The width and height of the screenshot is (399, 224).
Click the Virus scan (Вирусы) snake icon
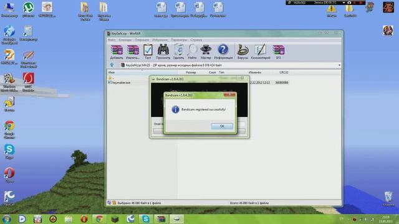click(x=243, y=52)
